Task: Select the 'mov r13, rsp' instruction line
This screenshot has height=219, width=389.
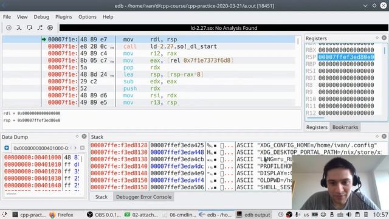Action: click(x=149, y=102)
